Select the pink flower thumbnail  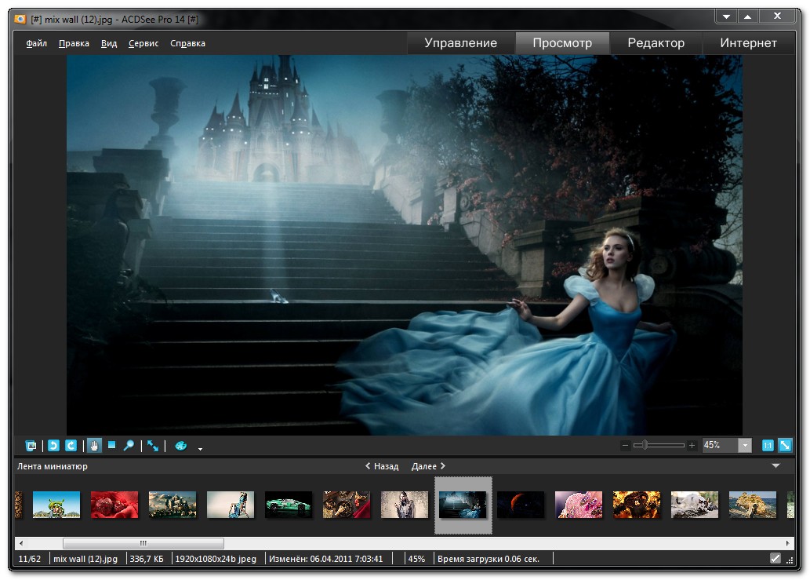pos(579,505)
